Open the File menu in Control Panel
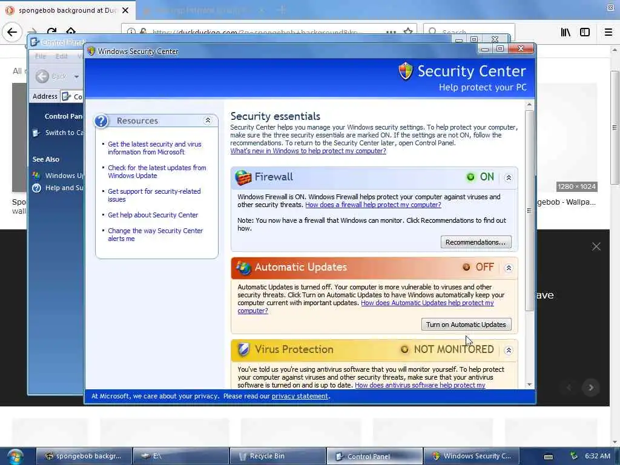Viewport: 620px width, 465px height. (x=41, y=56)
